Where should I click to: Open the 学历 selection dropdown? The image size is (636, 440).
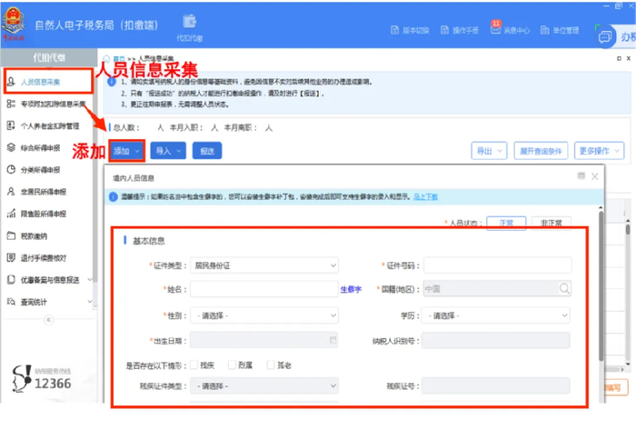pyautogui.click(x=496, y=315)
